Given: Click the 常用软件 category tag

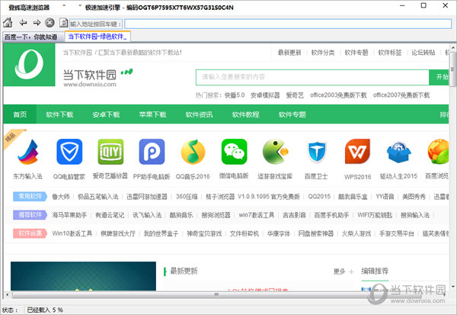Looking at the screenshot, I should point(30,197).
